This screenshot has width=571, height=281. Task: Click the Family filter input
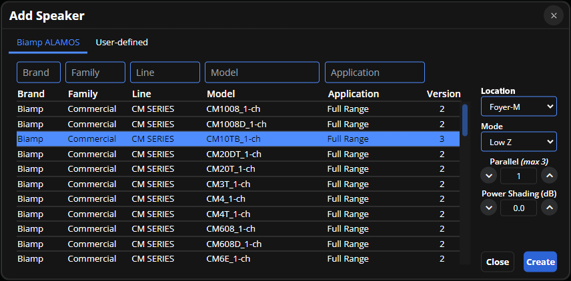tap(95, 73)
